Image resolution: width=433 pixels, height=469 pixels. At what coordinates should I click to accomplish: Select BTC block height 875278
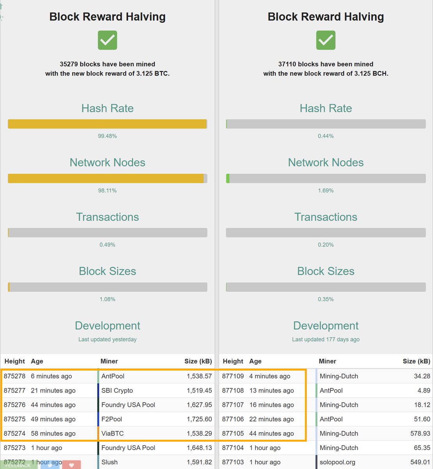[x=15, y=376]
